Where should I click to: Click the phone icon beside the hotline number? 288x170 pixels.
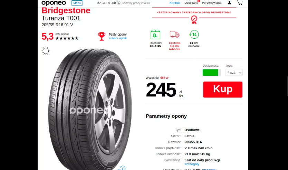tap(119, 3)
